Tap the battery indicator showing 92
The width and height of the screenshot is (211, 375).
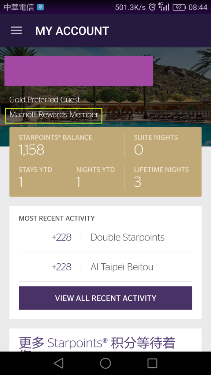pos(179,7)
